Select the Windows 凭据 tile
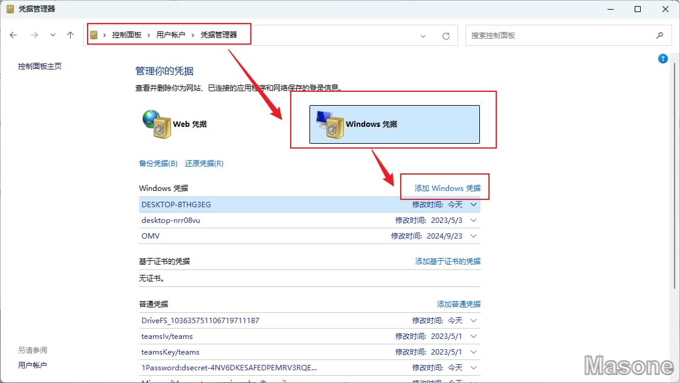The height and width of the screenshot is (383, 680). (395, 124)
